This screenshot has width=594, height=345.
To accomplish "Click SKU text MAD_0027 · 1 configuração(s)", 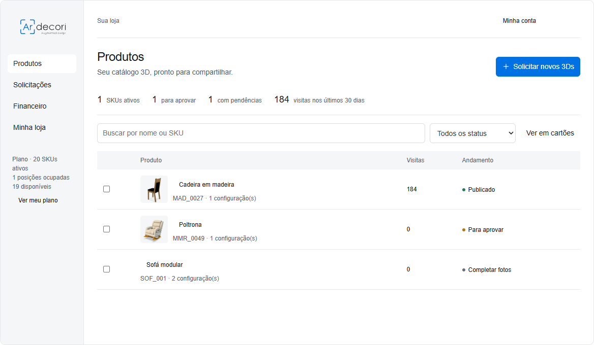I will coord(215,198).
